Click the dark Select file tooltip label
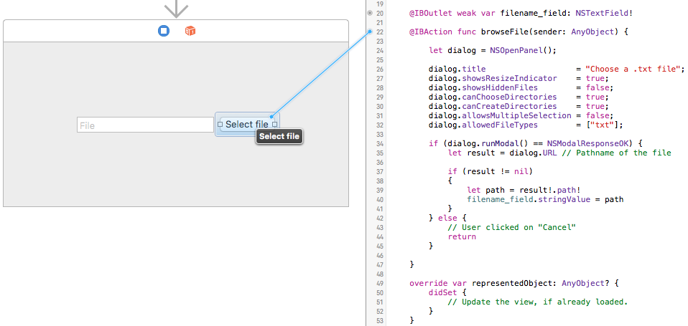The image size is (688, 326). coord(279,137)
